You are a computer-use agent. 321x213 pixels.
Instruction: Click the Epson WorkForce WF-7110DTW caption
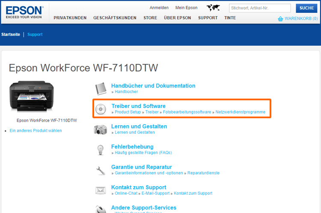point(47,120)
